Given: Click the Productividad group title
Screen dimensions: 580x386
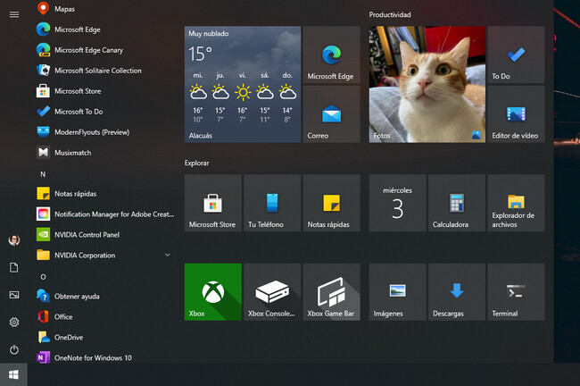Looking at the screenshot, I should coord(390,14).
